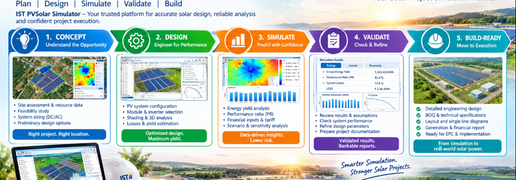Screen dimensions: 516x180
Task: Click the Right project. Right location. button
Action: pos(59,135)
